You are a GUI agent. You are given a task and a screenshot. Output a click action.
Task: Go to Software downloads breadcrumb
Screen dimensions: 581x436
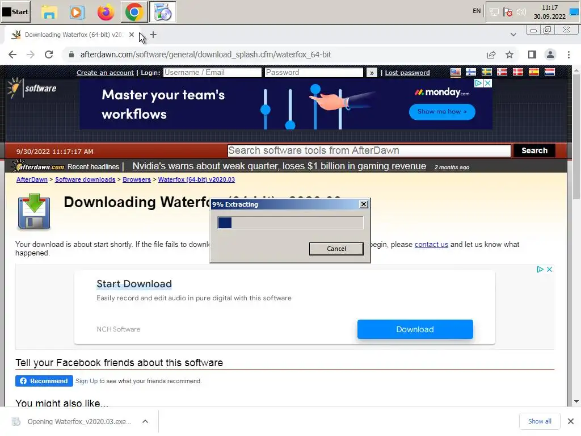[85, 179]
